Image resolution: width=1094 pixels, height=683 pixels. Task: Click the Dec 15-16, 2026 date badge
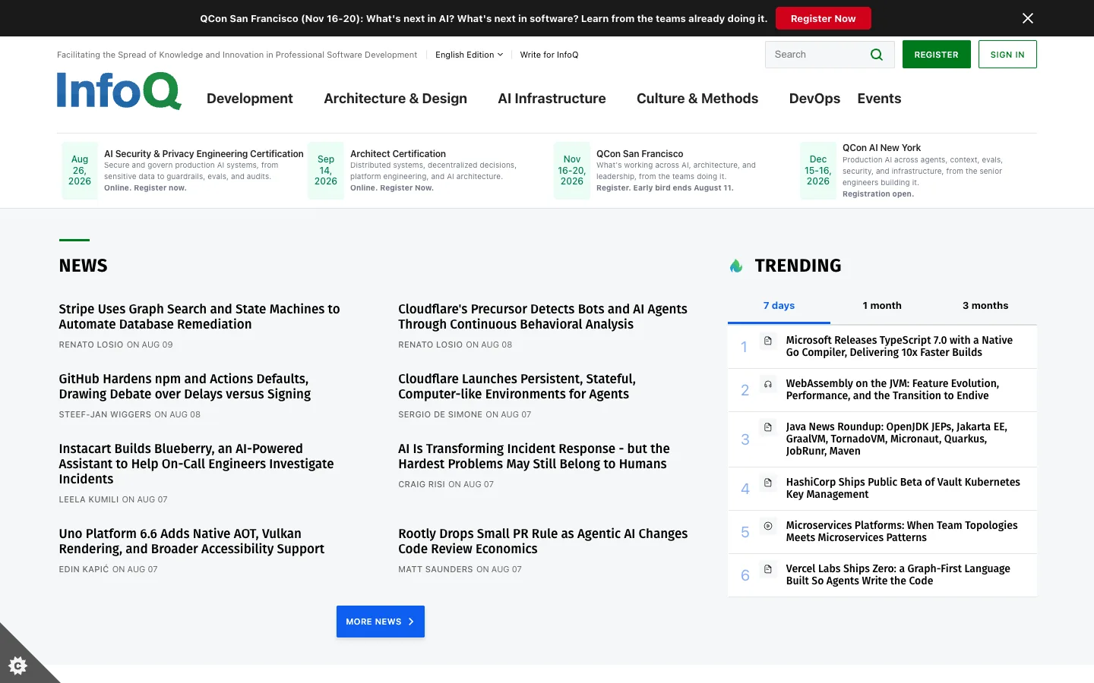(818, 171)
